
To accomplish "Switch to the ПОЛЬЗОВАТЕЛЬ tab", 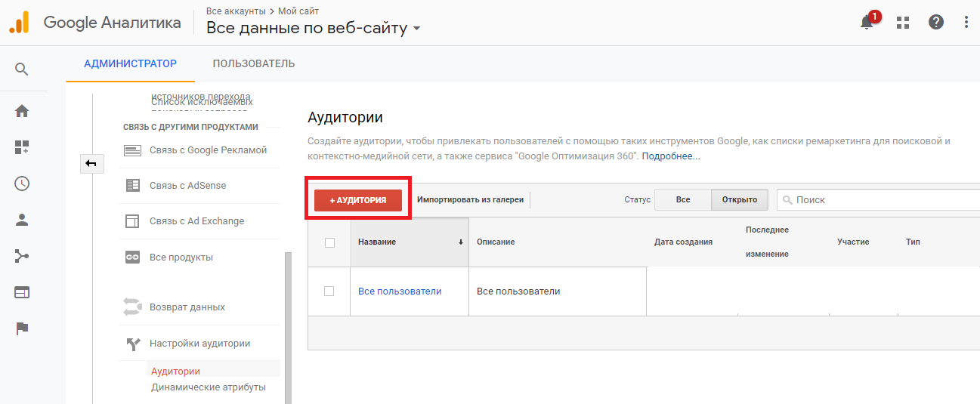I will coord(254,63).
